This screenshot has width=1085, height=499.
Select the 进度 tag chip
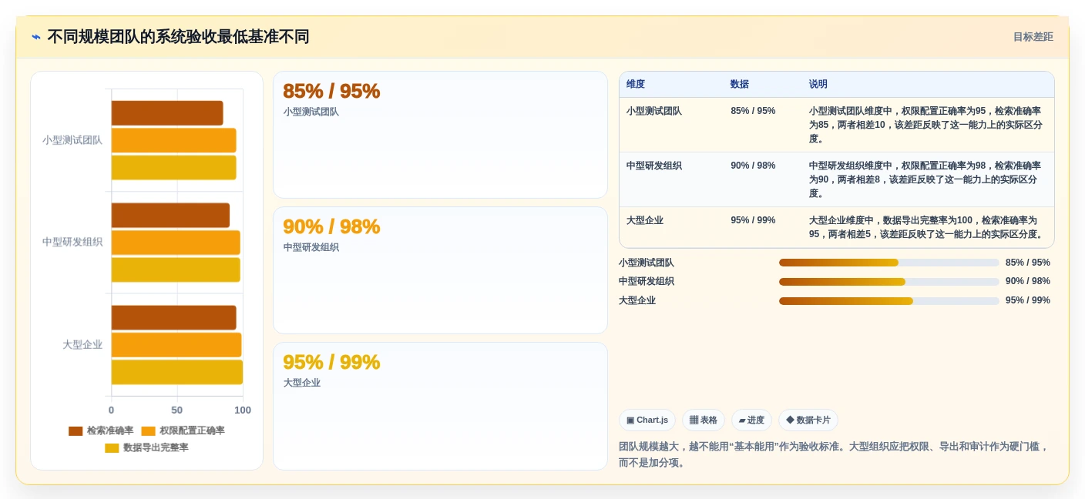751,420
